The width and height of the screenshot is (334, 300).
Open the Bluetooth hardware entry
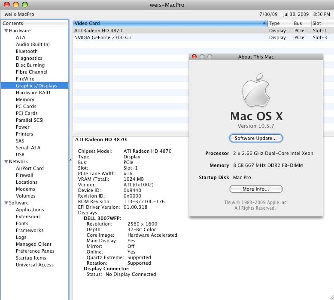click(27, 51)
